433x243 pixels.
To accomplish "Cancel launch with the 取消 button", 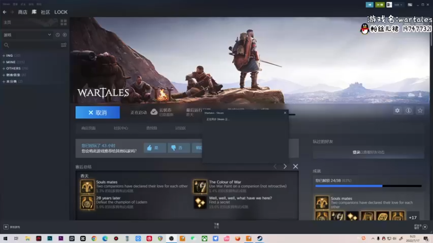I will (97, 112).
